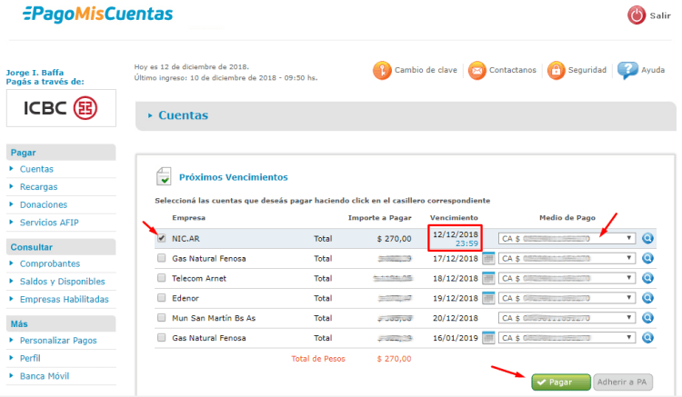Select the Telecom Arnet checkbox
682x397 pixels.
161,278
